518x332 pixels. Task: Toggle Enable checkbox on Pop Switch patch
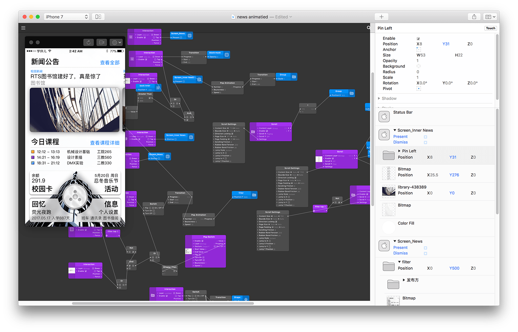pos(202,241)
